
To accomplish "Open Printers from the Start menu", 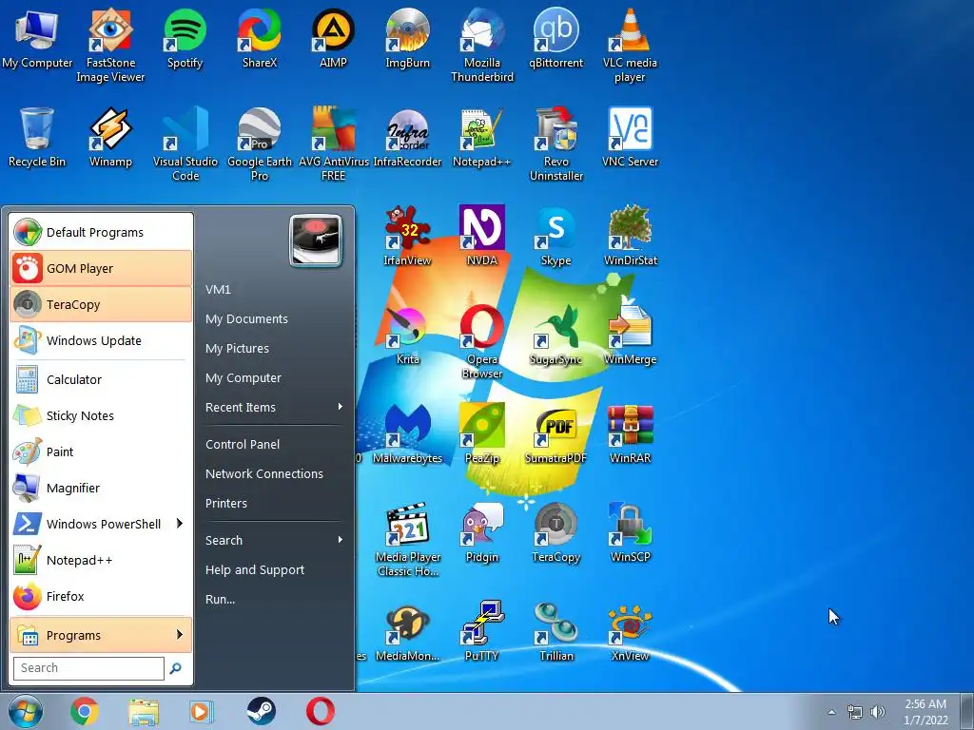I will [x=274, y=504].
